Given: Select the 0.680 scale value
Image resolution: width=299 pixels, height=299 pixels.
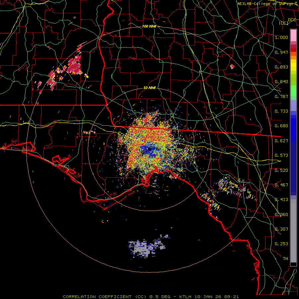Looking at the screenshot, I should (x=281, y=126).
